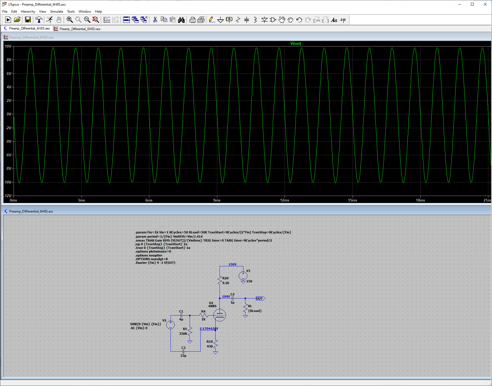Open the Simulate menu
Viewport: 492px width, 386px height.
[x=57, y=12]
